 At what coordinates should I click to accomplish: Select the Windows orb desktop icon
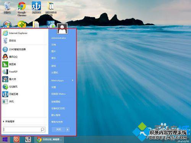7,24
